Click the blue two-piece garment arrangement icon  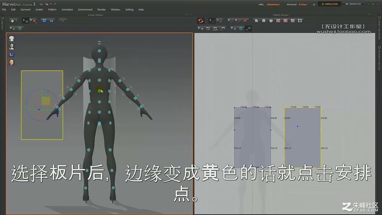44,21
